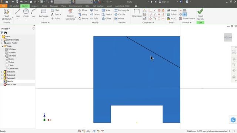Choose Mirror pattern tool

click(119, 18)
